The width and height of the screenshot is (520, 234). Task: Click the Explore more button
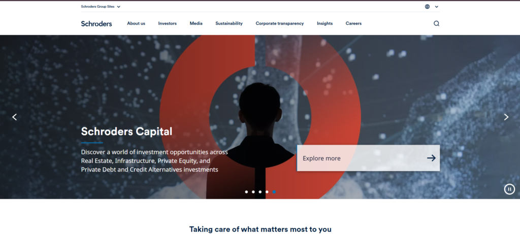point(368,158)
